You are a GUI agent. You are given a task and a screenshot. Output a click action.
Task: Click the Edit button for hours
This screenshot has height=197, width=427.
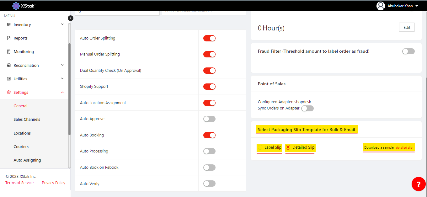point(407,27)
